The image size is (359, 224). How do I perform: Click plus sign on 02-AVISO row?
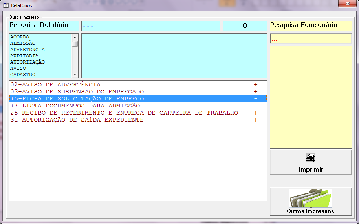(256, 85)
